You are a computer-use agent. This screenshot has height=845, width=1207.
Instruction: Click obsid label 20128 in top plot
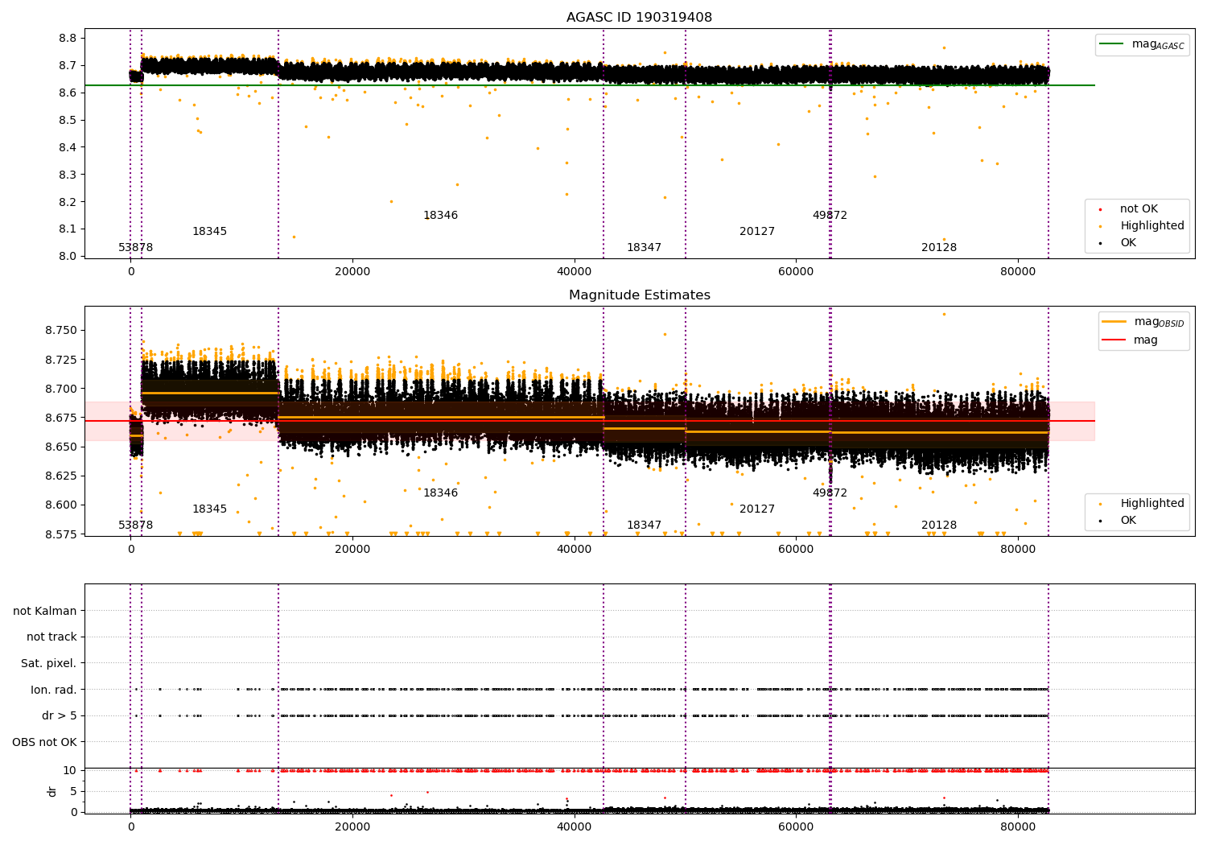pyautogui.click(x=939, y=248)
